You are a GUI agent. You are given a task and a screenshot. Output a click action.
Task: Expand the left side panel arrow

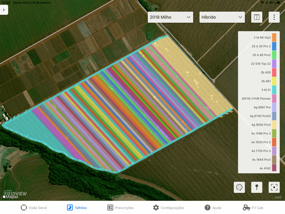tap(4, 10)
